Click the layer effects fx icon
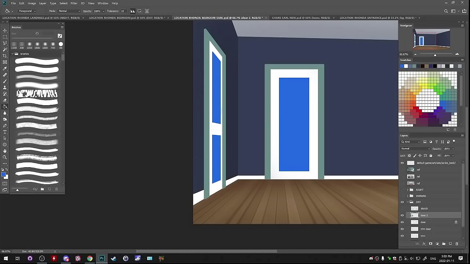The height and width of the screenshot is (264, 470). (424, 244)
